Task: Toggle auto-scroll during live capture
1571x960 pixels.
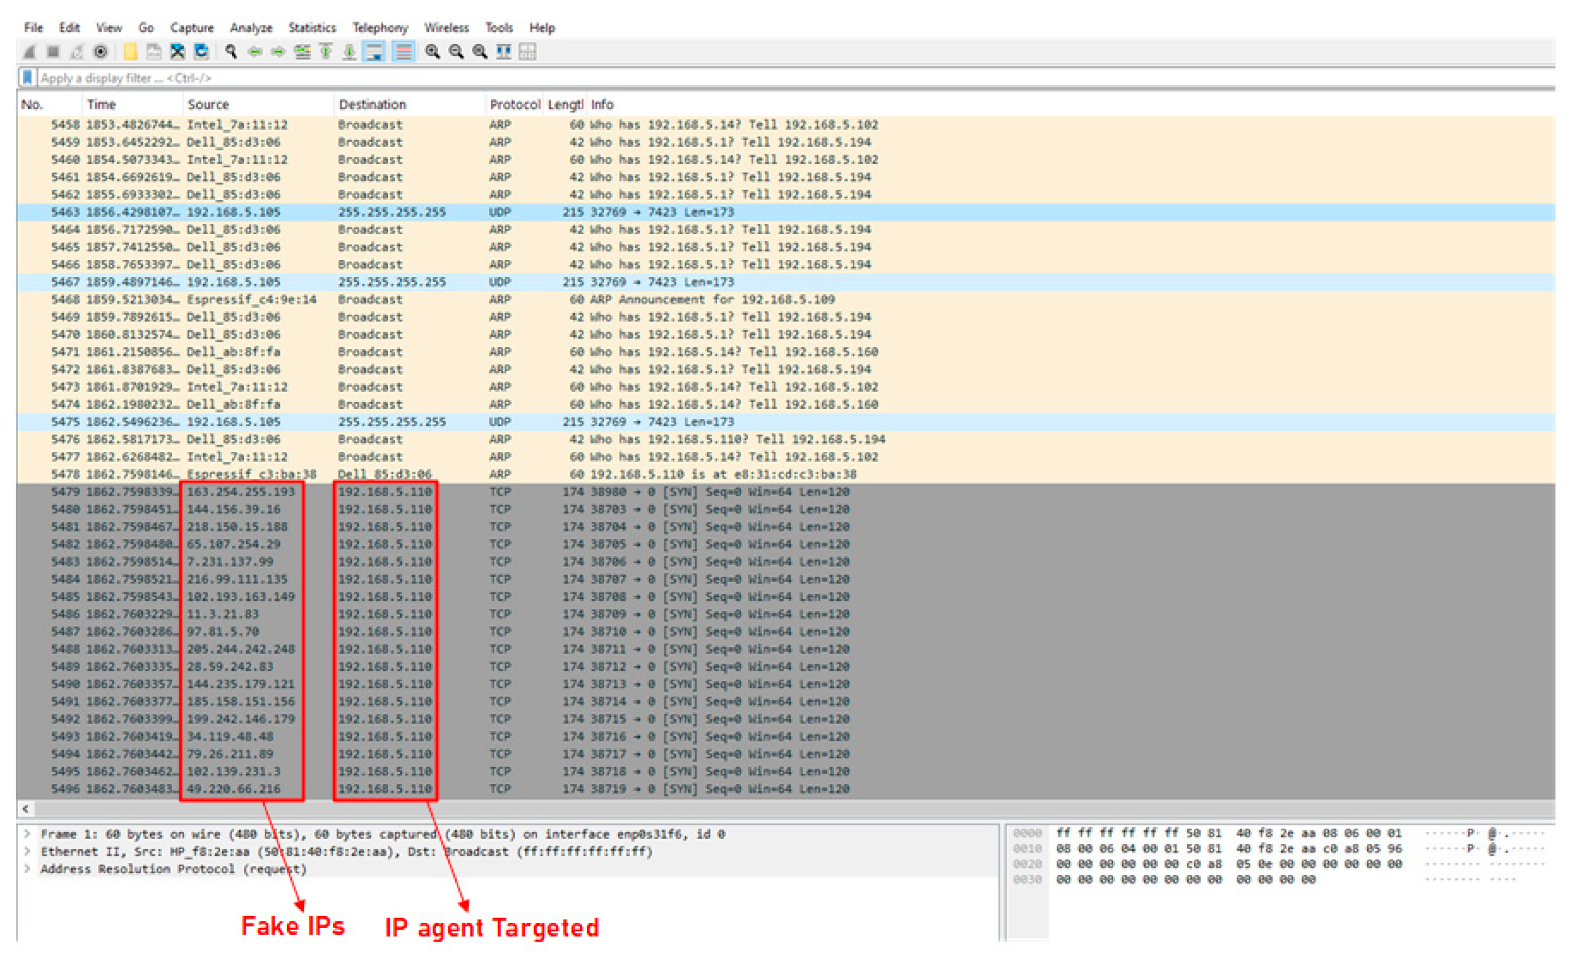Action: pos(374,52)
